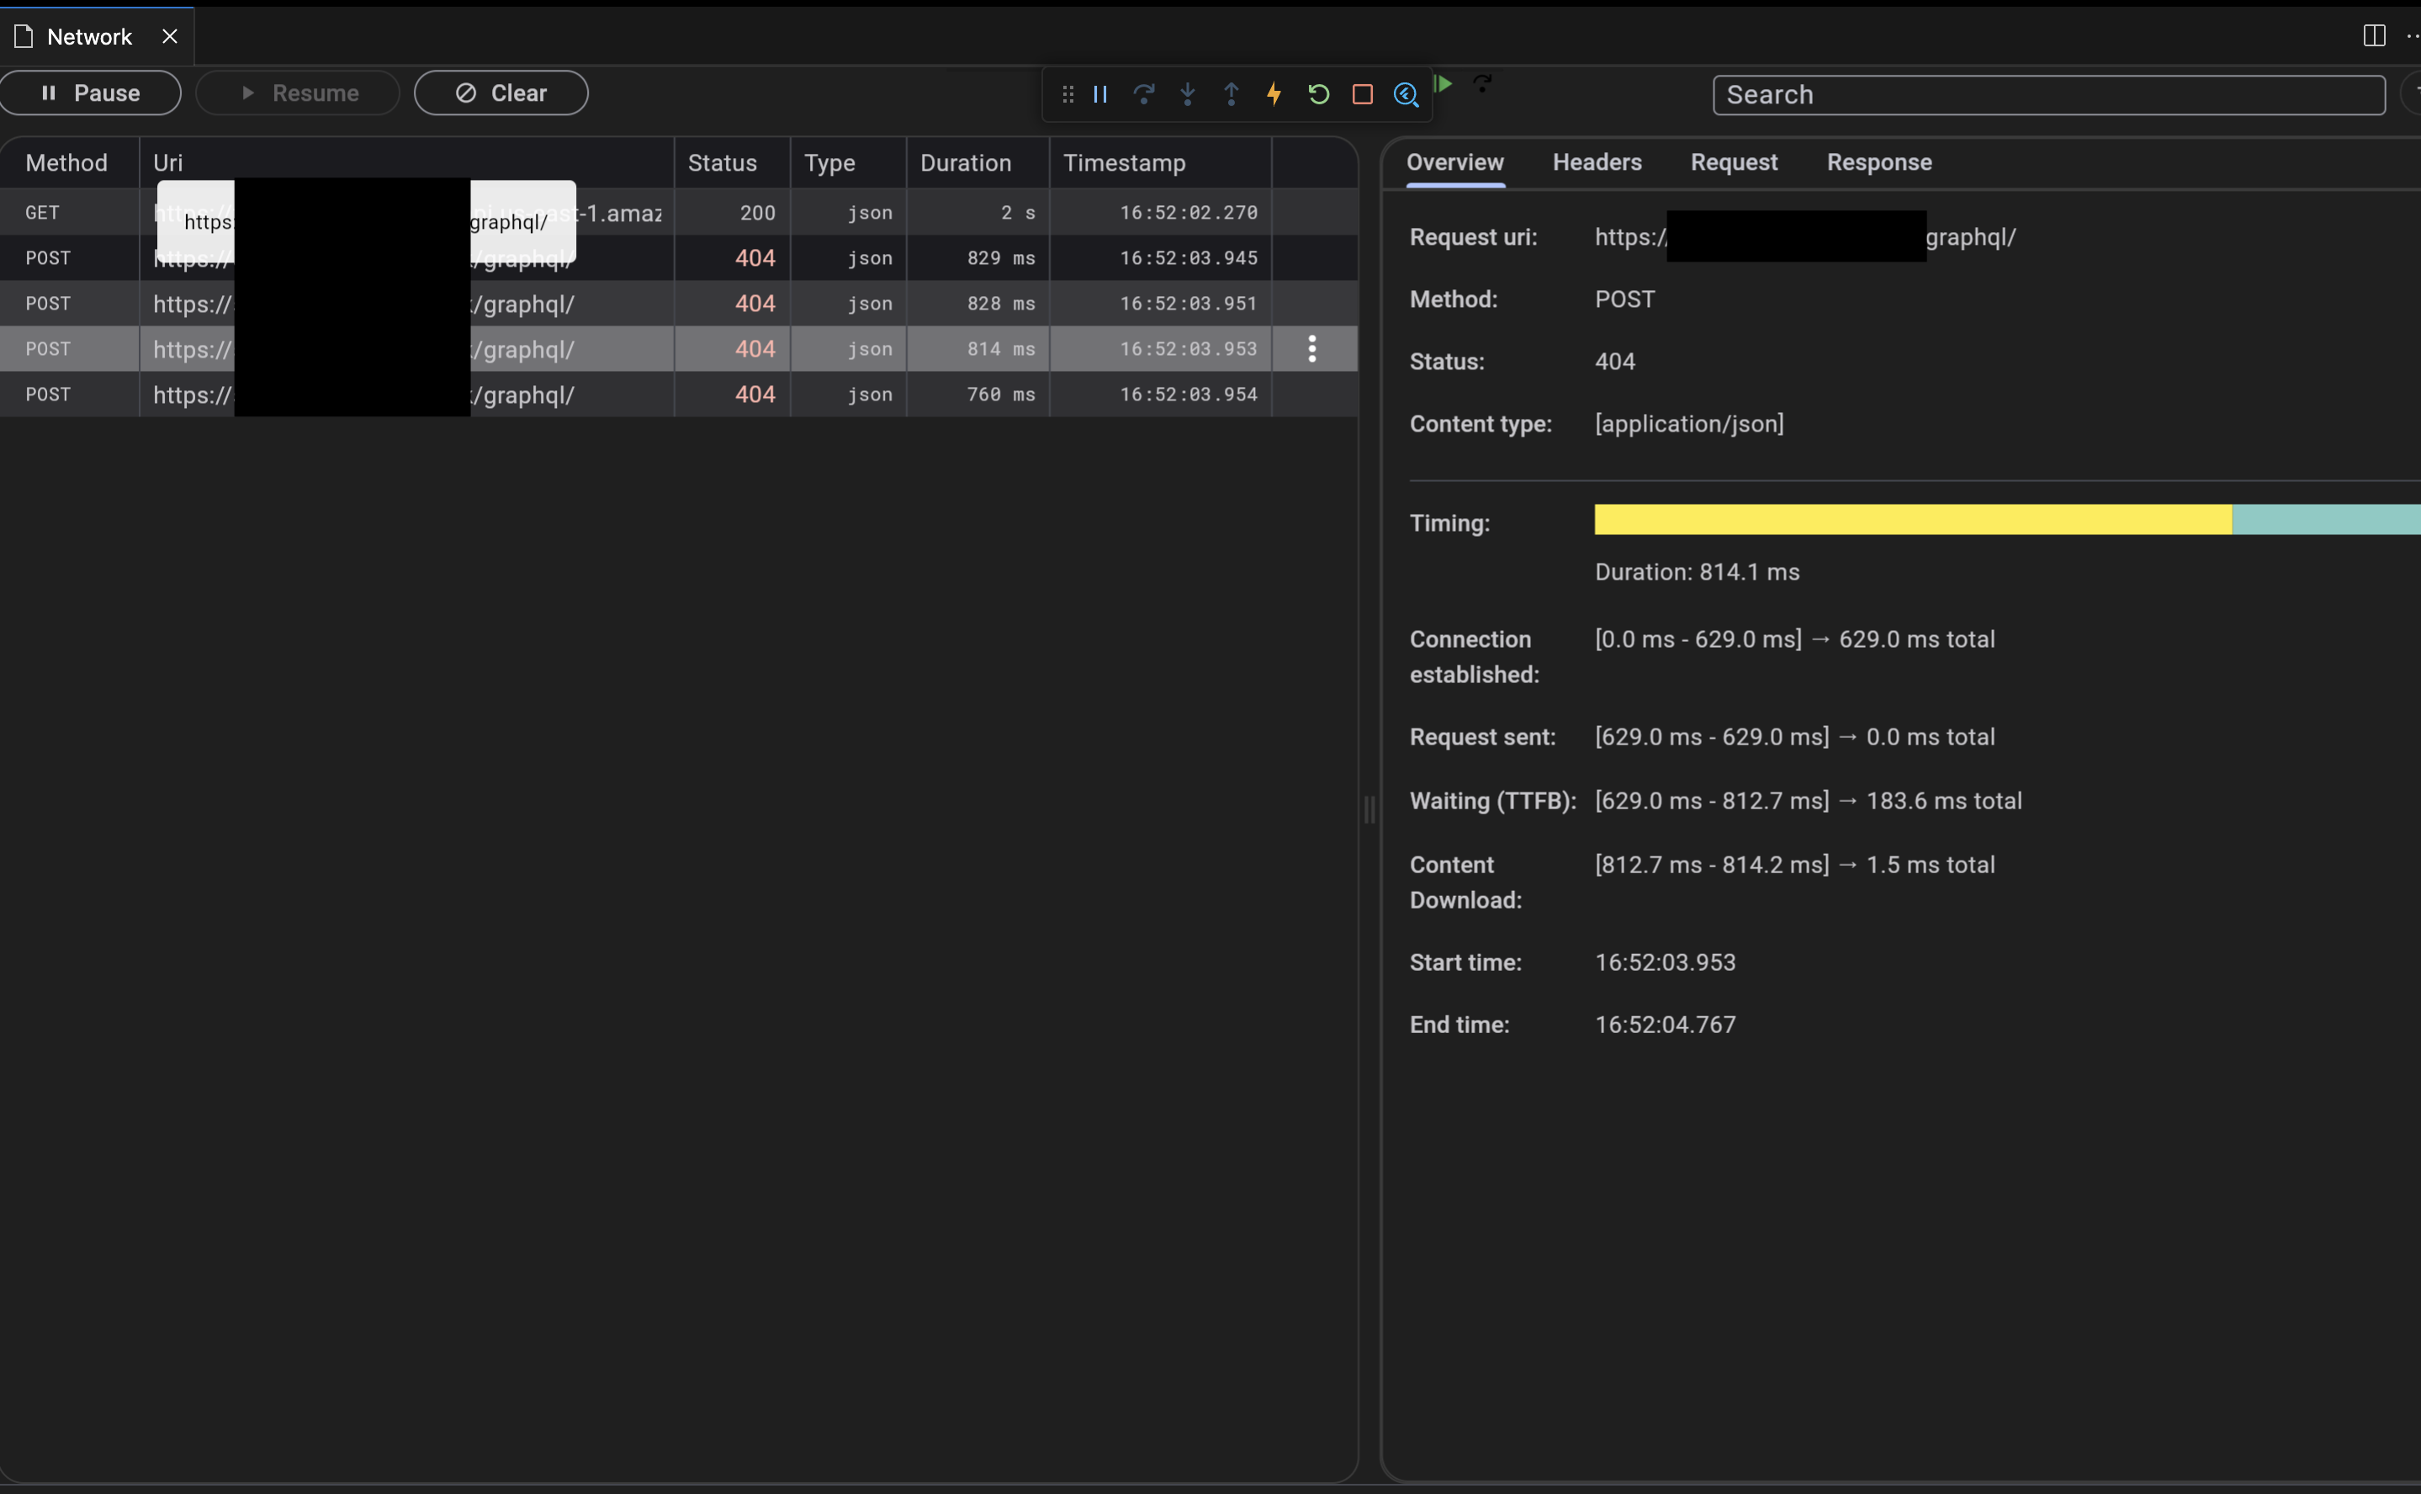
Task: Click the step over debugger icon
Action: click(x=1143, y=94)
